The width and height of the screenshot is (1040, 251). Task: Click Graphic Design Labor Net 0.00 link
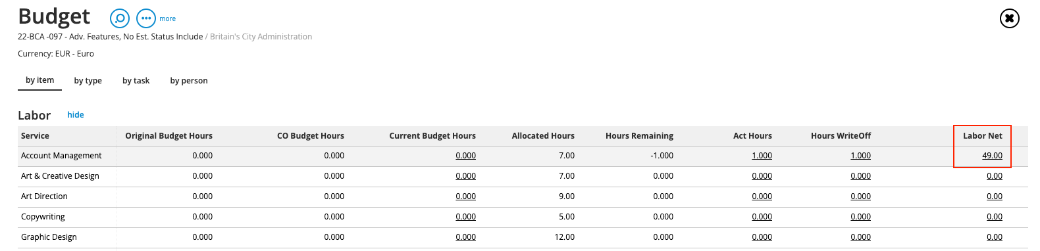(995, 237)
